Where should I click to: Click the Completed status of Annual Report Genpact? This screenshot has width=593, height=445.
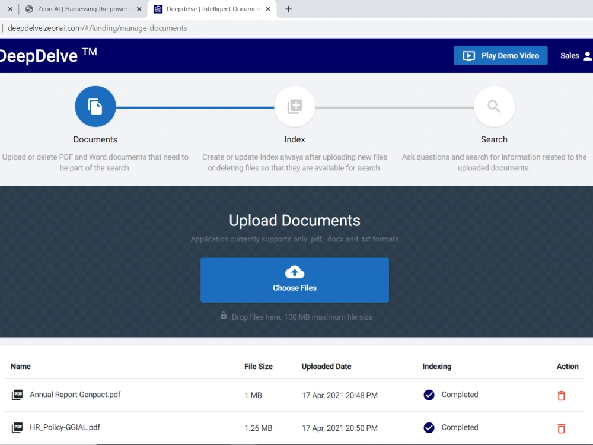tap(460, 395)
